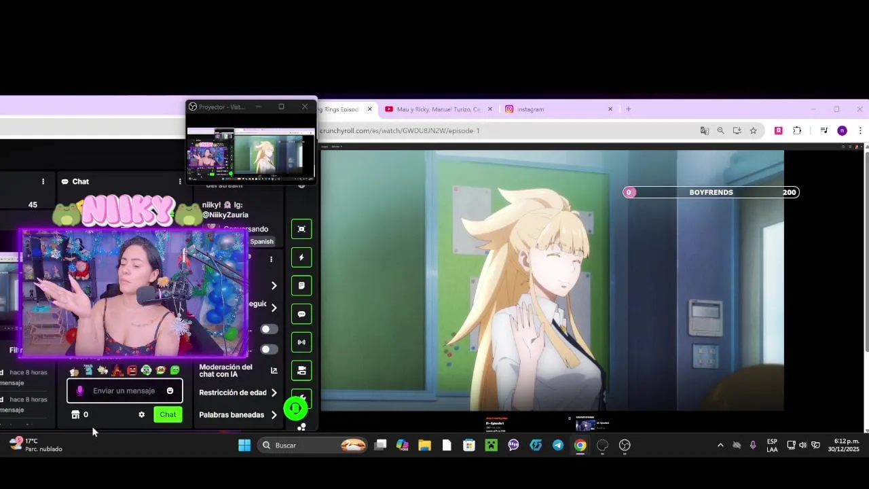Click the broadcast signal icon in sidebar
869x489 pixels.
click(301, 342)
